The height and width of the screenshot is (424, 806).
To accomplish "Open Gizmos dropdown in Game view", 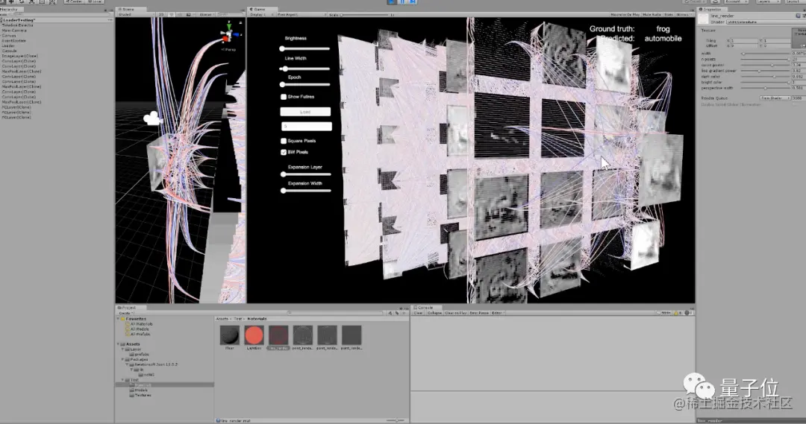I will click(x=683, y=14).
